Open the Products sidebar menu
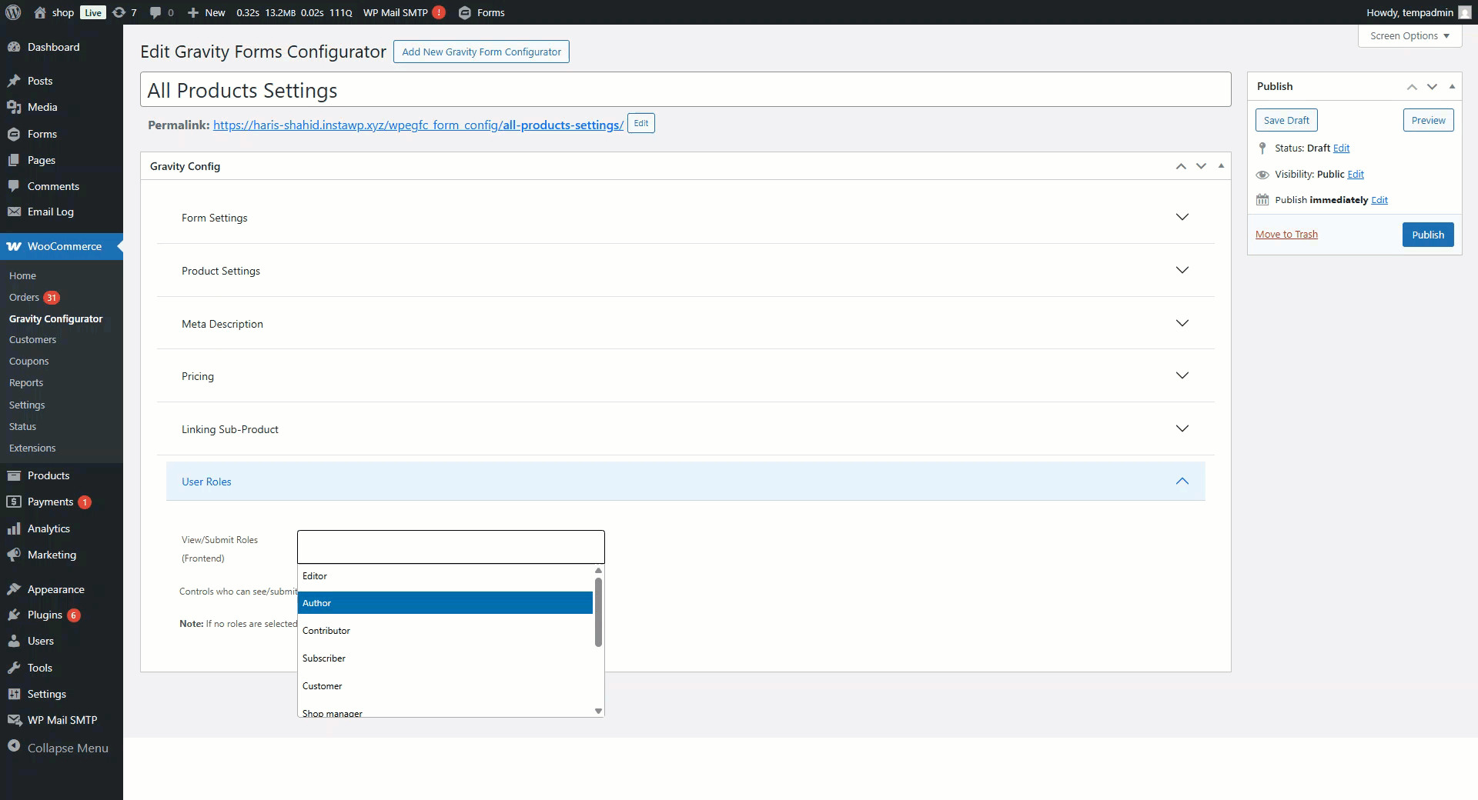Screen dimensions: 1478x800 tap(48, 475)
